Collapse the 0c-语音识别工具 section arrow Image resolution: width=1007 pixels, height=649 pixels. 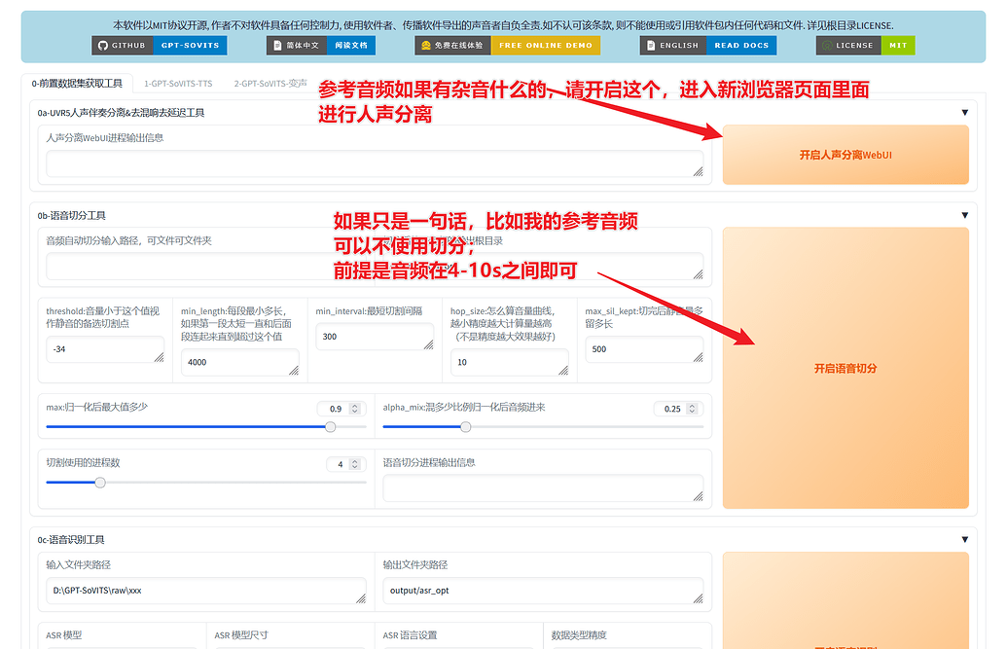click(964, 540)
